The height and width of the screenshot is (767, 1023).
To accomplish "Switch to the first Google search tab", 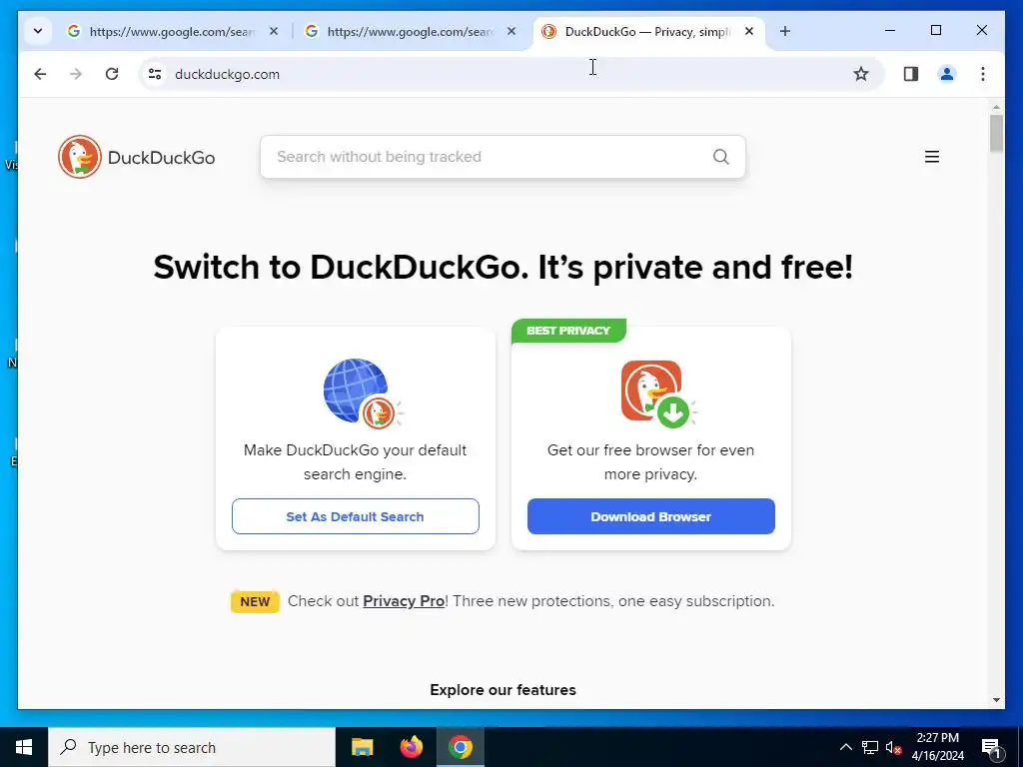I will tap(173, 31).
